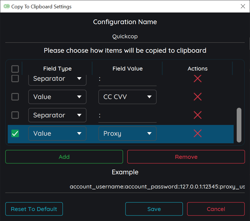Click the Add button to insert a field

pos(64,157)
